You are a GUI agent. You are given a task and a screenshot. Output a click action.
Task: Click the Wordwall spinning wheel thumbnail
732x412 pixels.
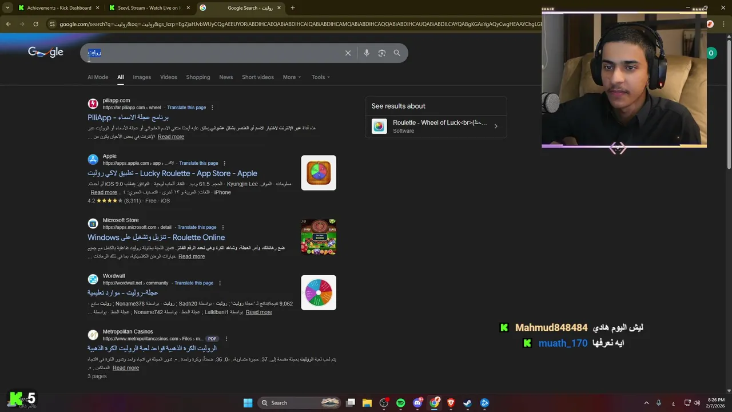tap(319, 292)
